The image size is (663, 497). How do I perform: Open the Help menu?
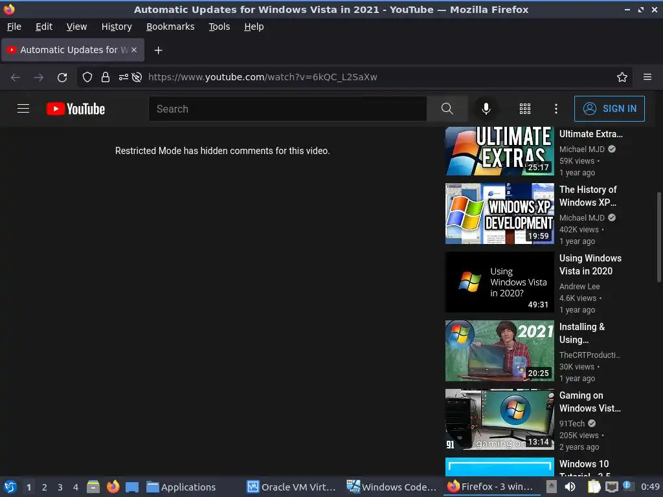254,27
